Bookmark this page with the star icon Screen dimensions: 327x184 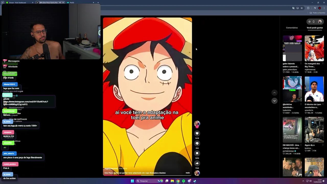[x=302, y=8]
